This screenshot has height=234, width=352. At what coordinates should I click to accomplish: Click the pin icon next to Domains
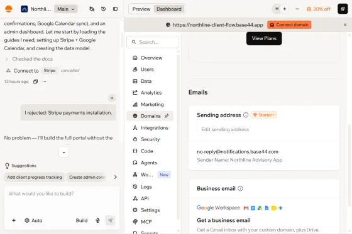[167, 116]
